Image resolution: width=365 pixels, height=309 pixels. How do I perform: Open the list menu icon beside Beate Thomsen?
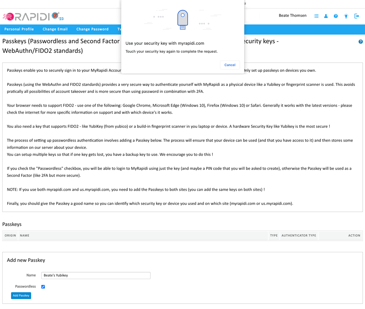[x=316, y=16]
